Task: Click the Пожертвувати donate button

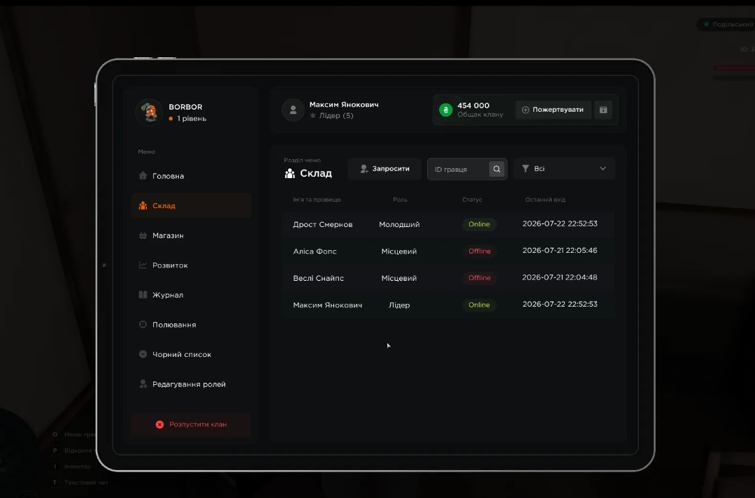Action: pyautogui.click(x=553, y=110)
